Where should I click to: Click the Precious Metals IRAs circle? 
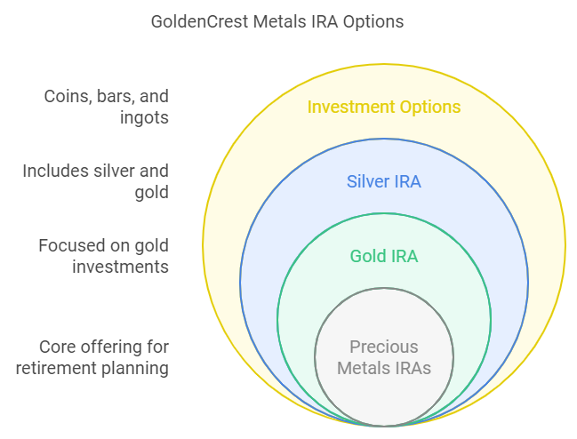[x=384, y=357]
